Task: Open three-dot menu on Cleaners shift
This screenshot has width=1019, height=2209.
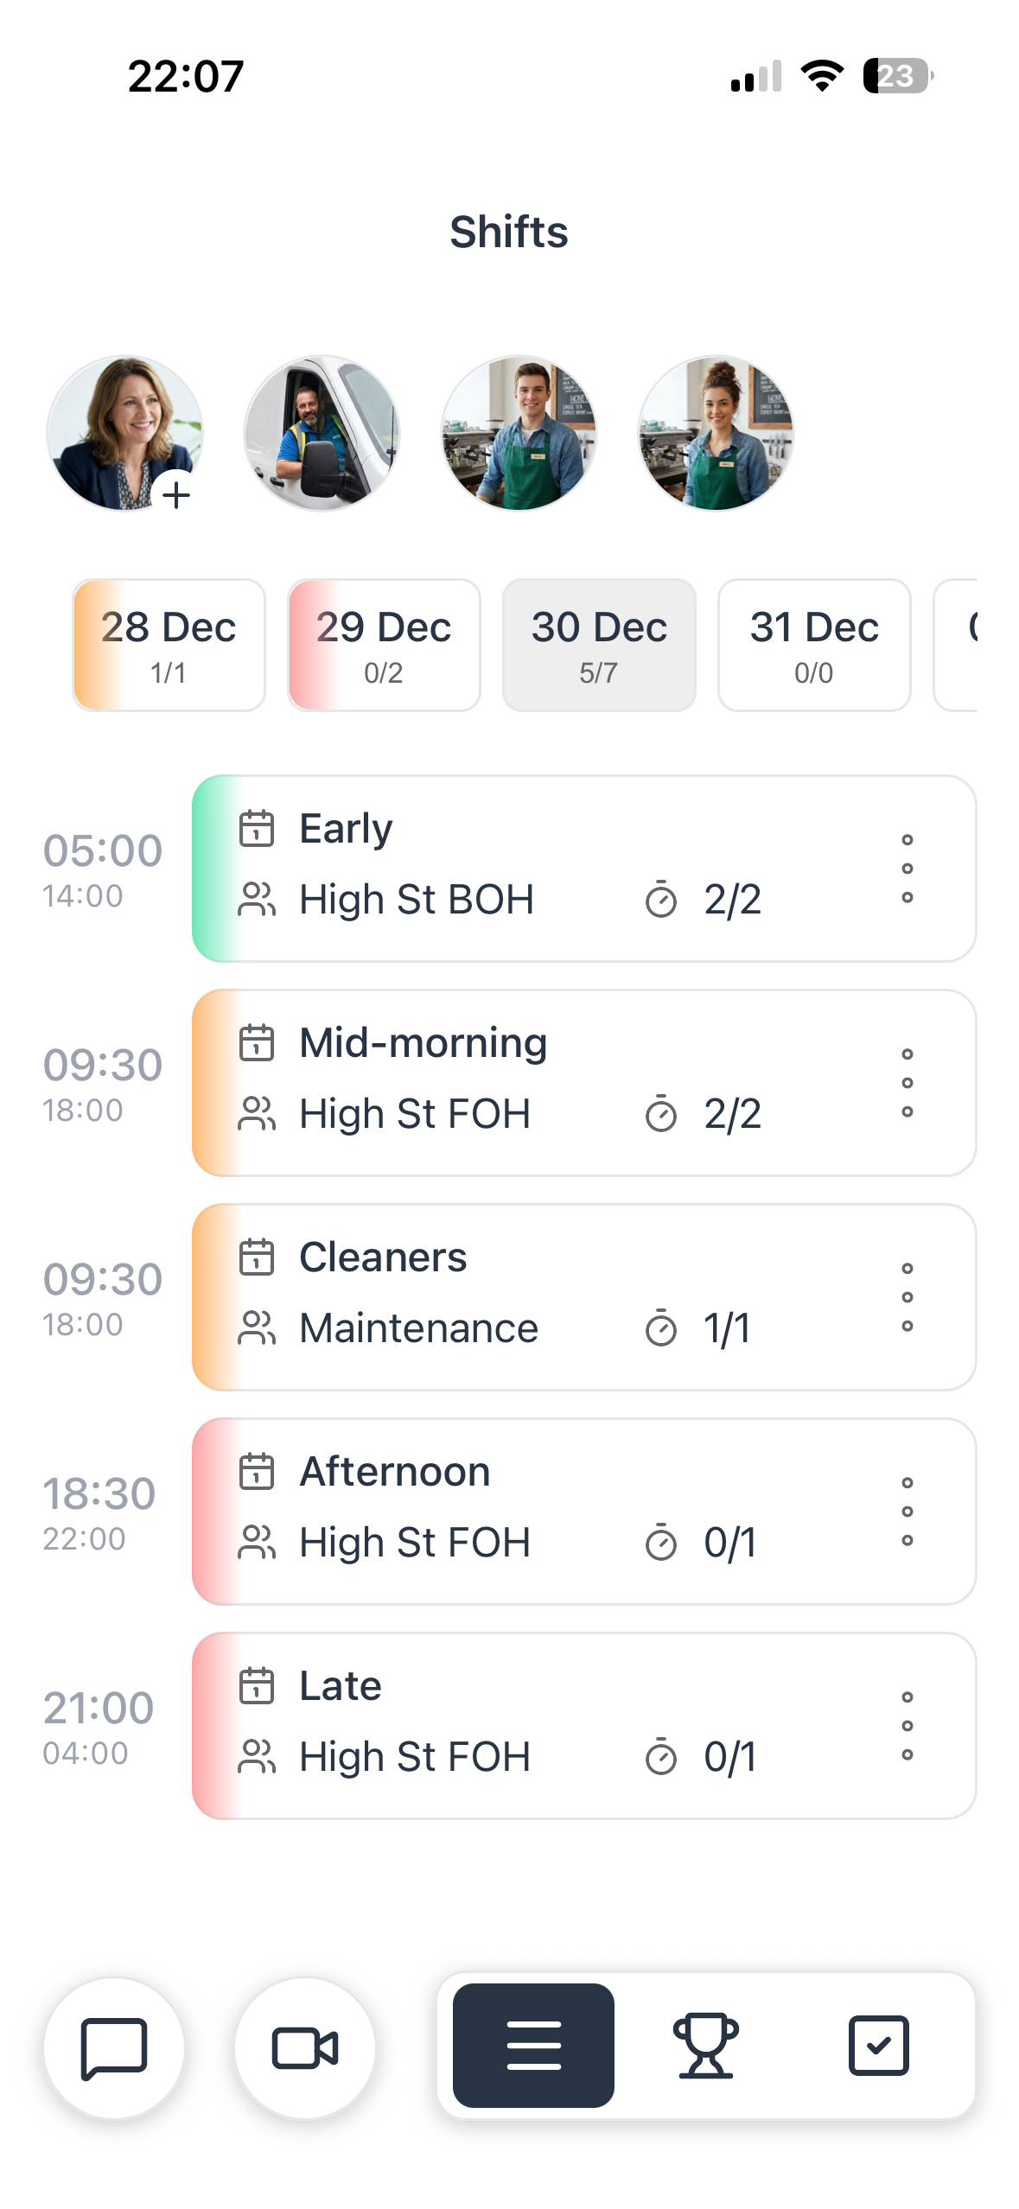Action: click(907, 1297)
